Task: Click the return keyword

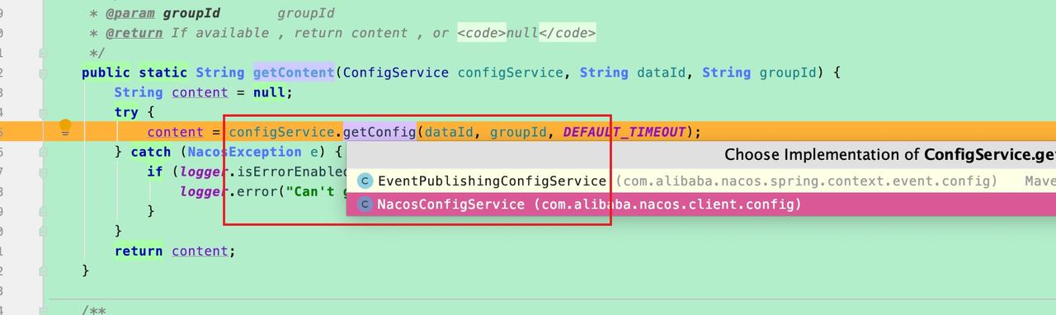Action: click(x=139, y=251)
